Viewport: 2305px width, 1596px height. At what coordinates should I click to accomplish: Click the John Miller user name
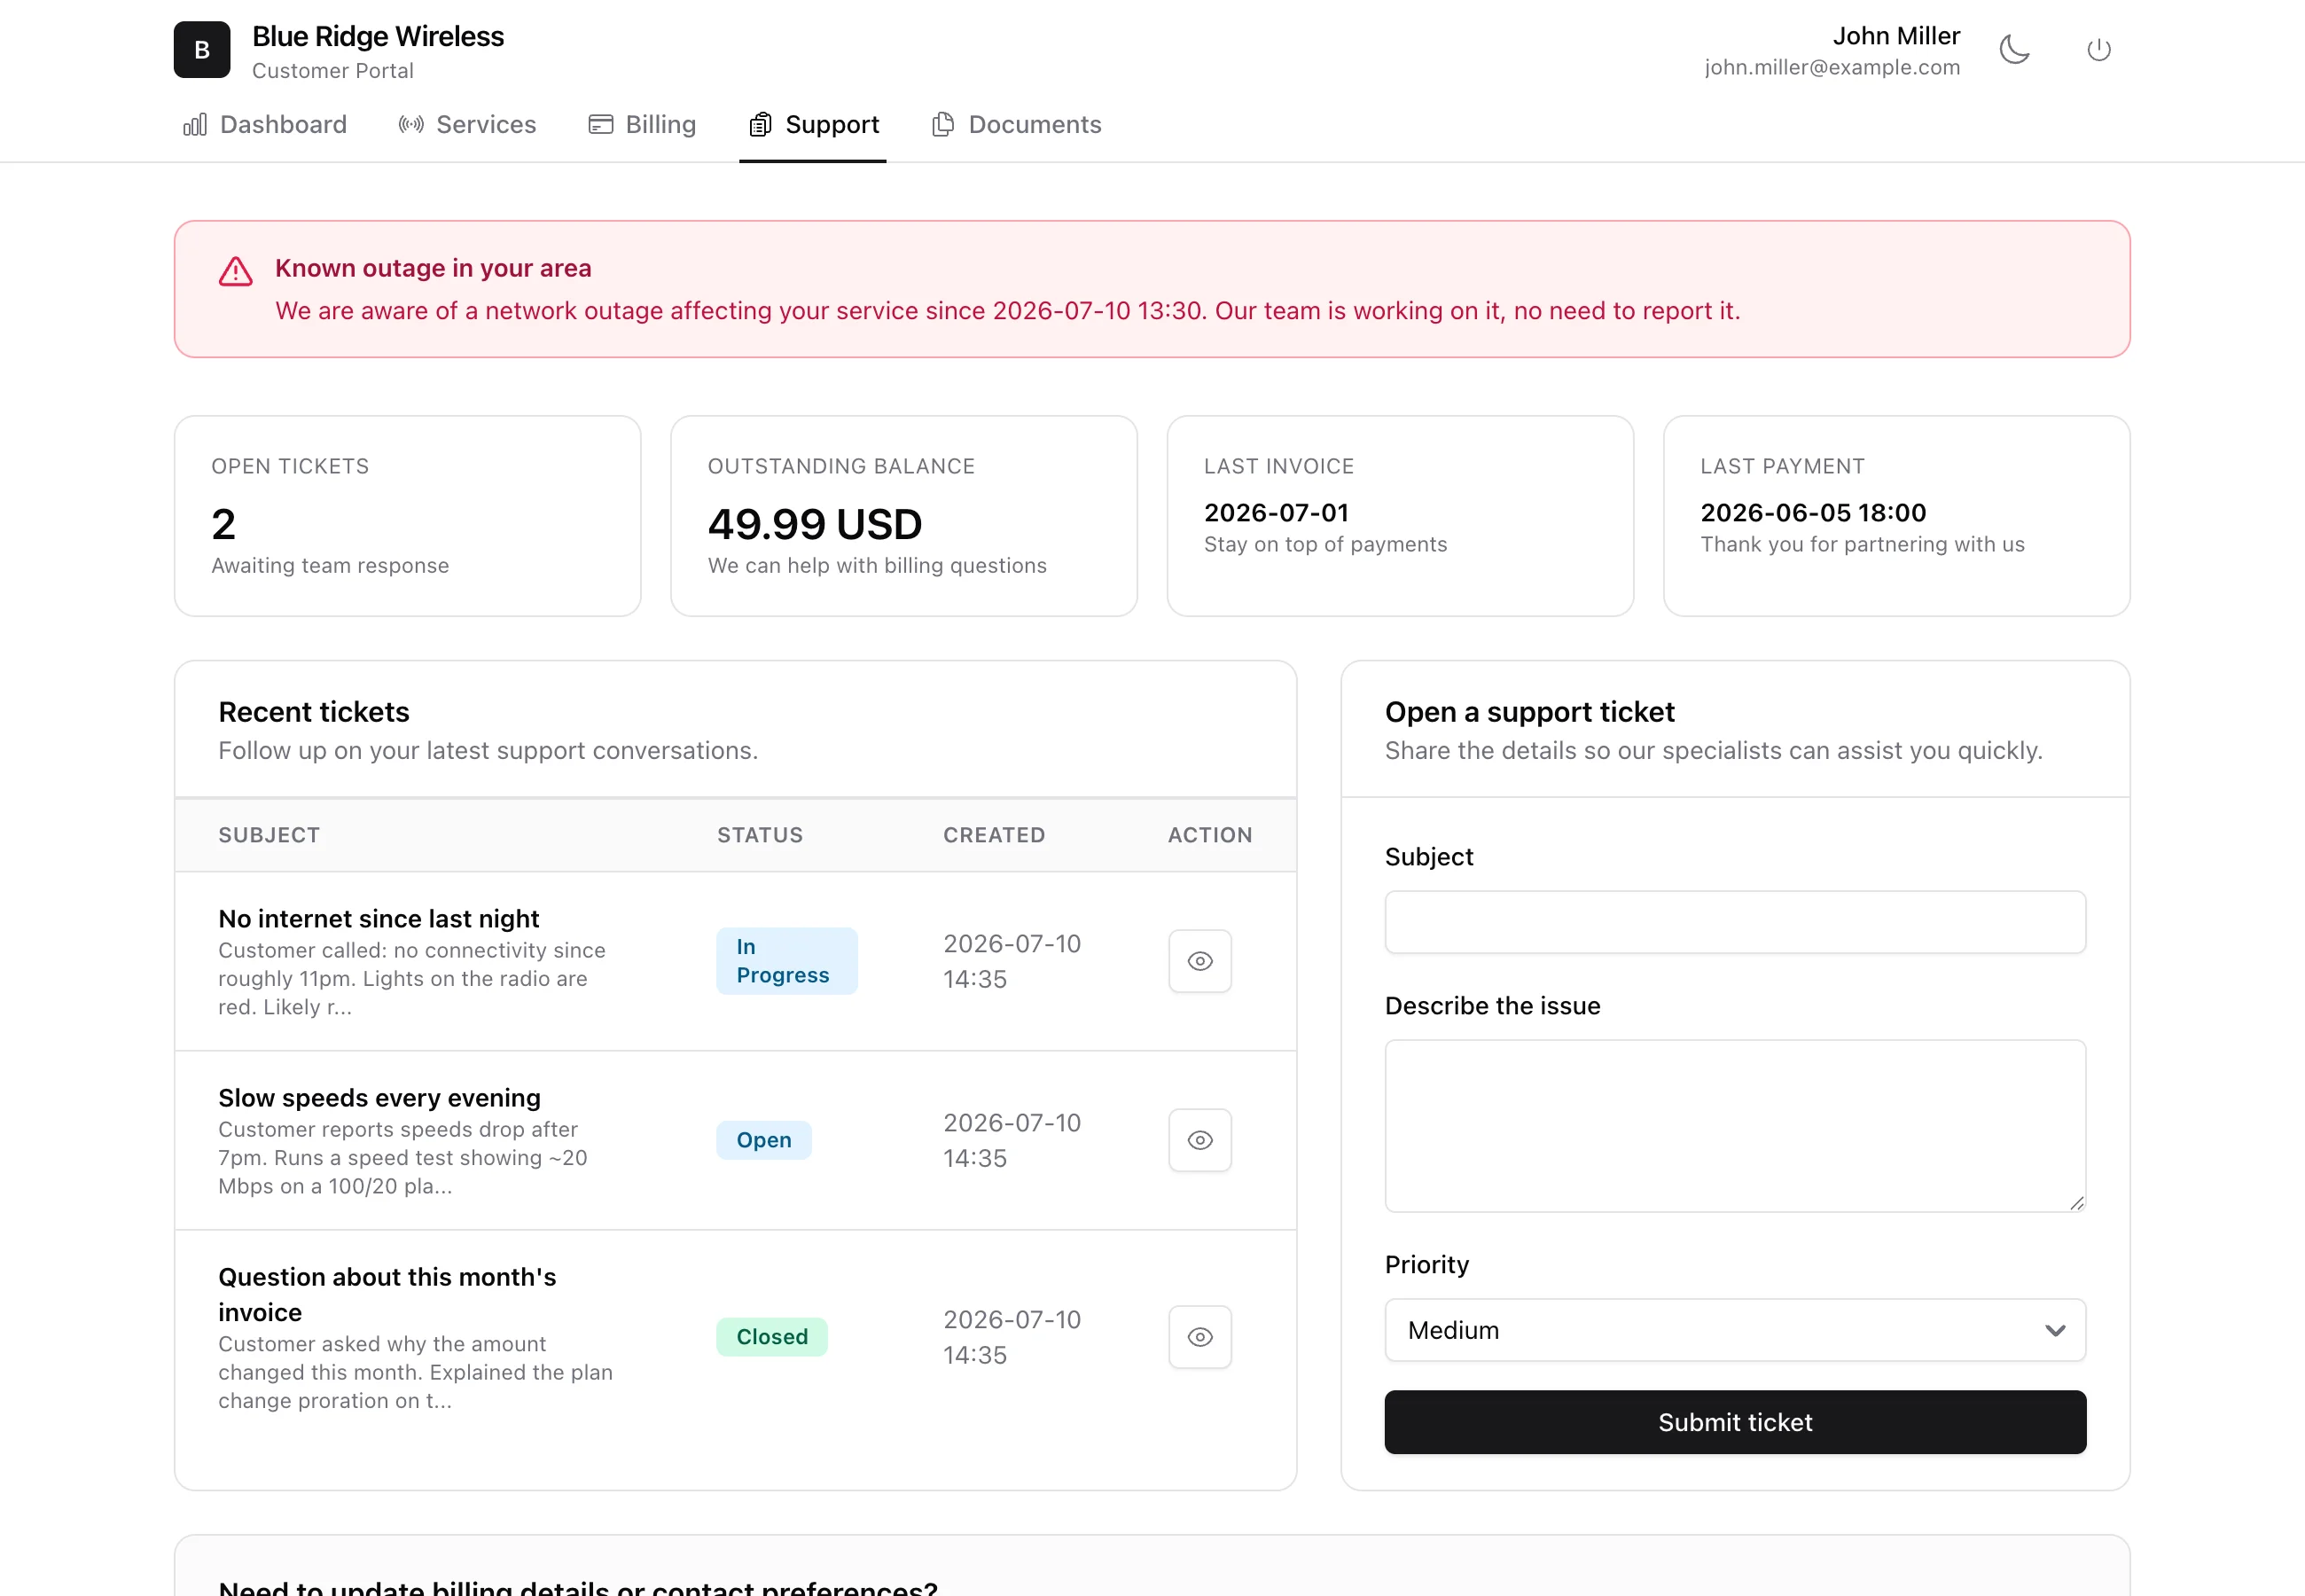click(x=1896, y=36)
